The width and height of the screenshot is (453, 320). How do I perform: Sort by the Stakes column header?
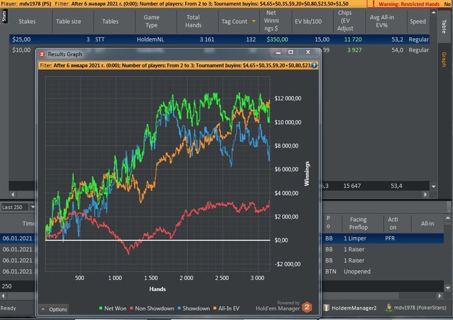pyautogui.click(x=27, y=21)
